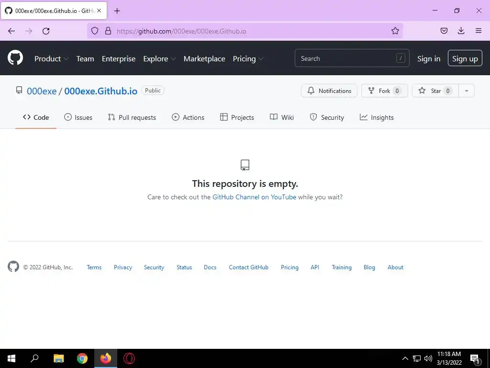Open the 000exe owner link
This screenshot has width=490, height=368.
coord(42,91)
